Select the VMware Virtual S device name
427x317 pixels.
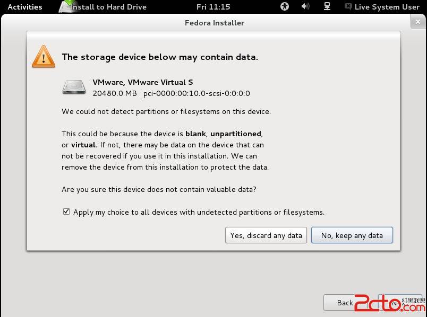pos(143,82)
